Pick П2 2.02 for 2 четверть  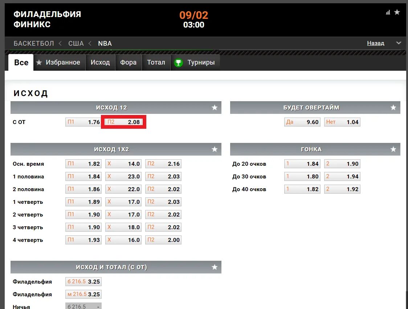tap(163, 215)
